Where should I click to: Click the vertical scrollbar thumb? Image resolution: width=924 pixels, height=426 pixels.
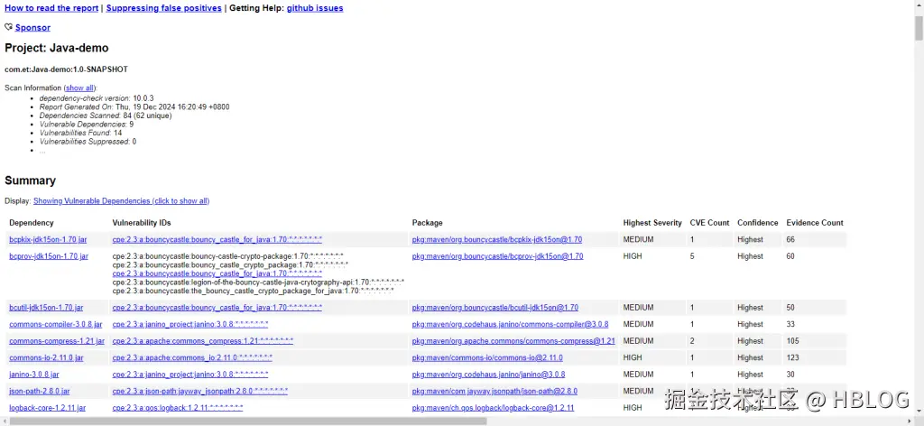[919, 28]
